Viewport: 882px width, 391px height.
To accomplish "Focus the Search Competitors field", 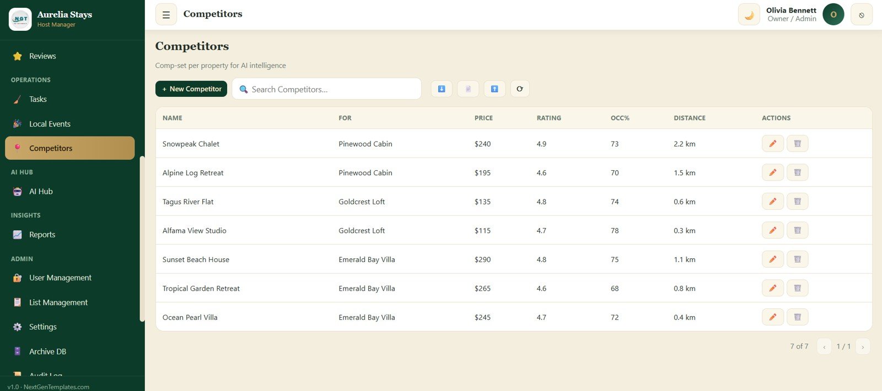I will point(327,89).
